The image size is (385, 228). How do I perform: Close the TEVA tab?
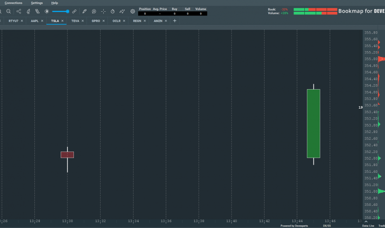point(82,21)
